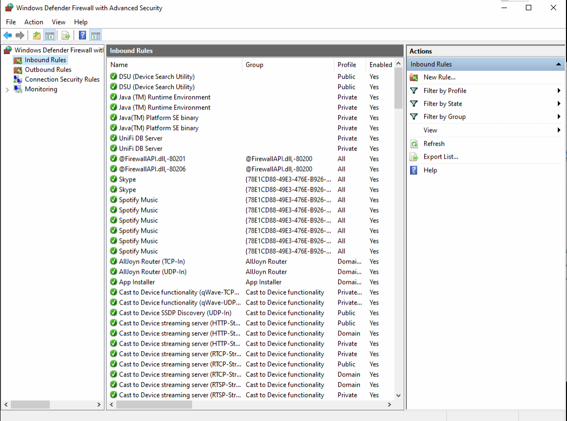
Task: Open the Action menu
Action: tap(34, 22)
